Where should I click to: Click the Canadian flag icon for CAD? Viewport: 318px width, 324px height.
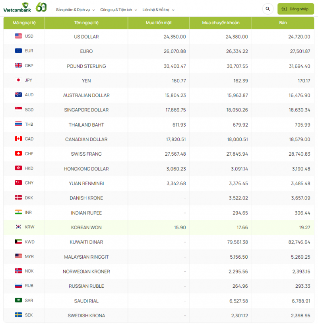pos(18,139)
